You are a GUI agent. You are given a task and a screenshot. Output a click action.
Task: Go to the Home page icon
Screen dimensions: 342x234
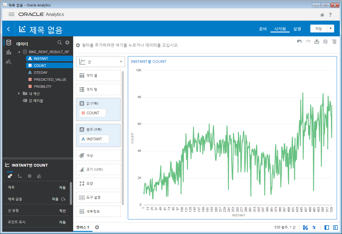pos(322,15)
